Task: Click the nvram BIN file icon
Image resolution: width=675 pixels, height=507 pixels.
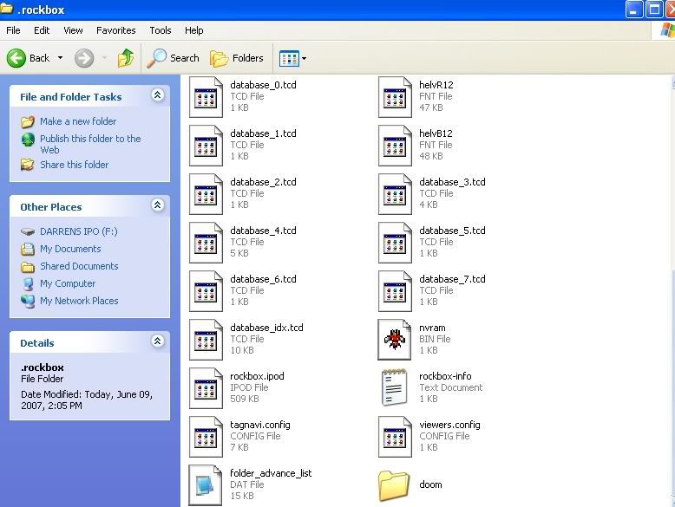Action: 395,339
